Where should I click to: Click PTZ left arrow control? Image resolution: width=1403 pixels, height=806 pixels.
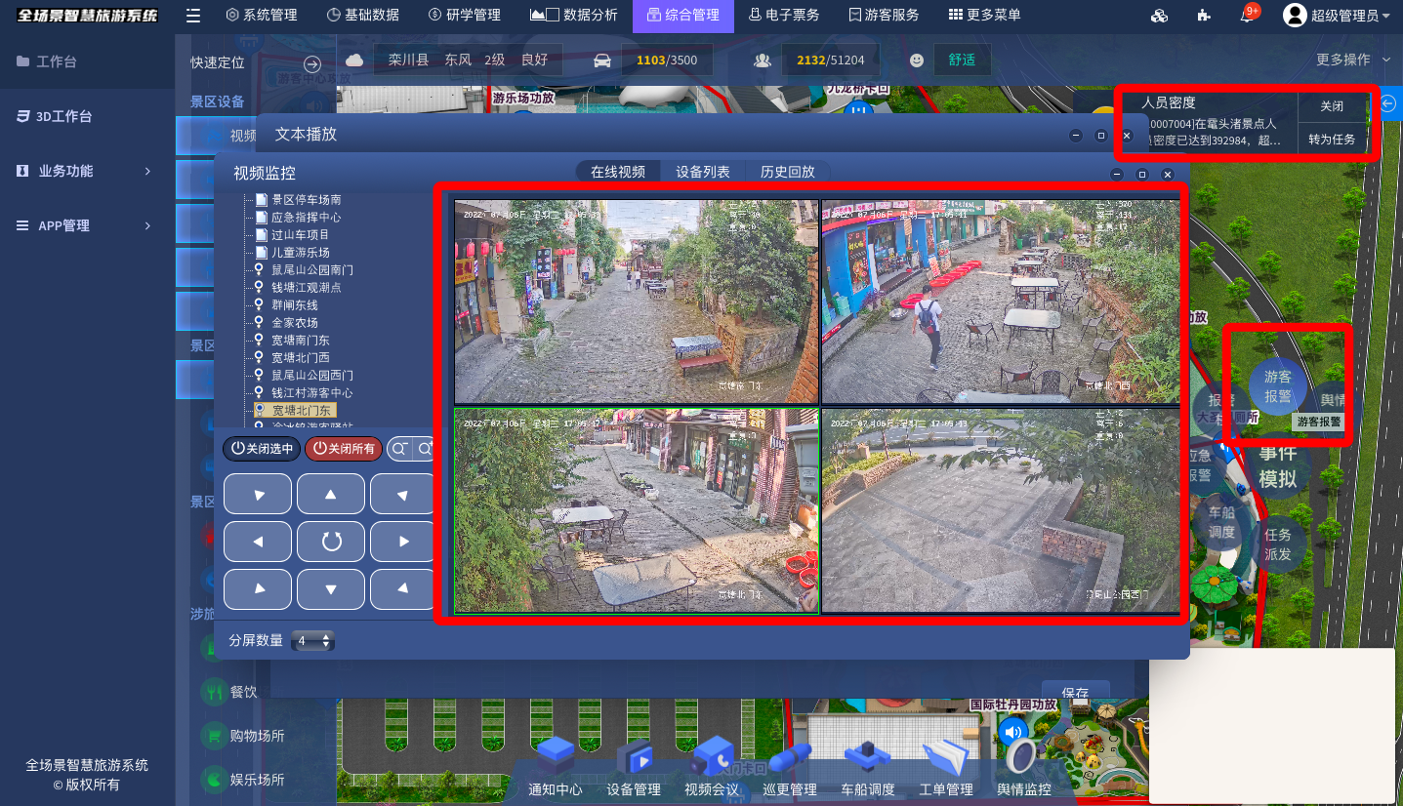click(258, 541)
